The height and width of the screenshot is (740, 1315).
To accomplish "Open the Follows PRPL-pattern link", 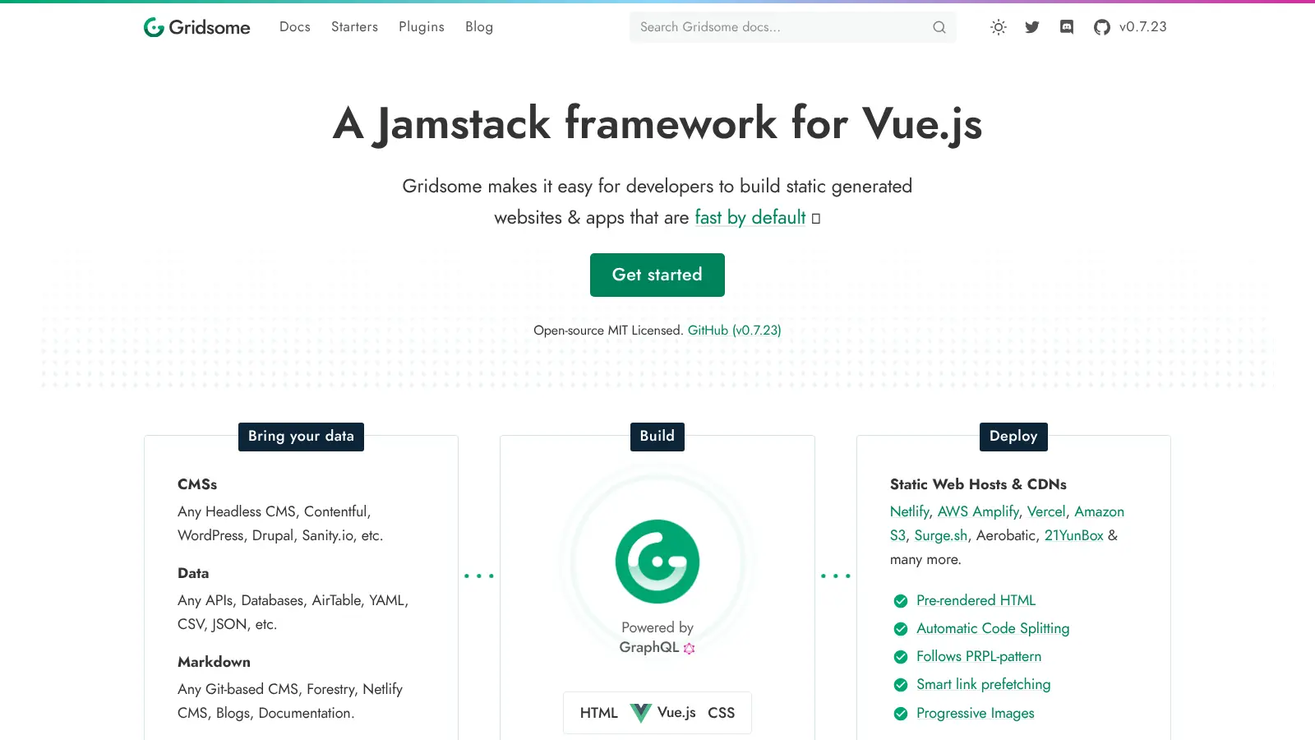I will point(979,657).
